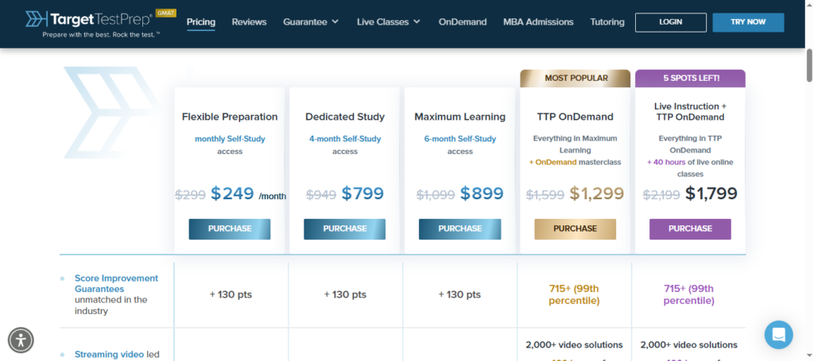Expand the Guarantee dropdown menu
The height and width of the screenshot is (361, 814).
click(x=311, y=22)
